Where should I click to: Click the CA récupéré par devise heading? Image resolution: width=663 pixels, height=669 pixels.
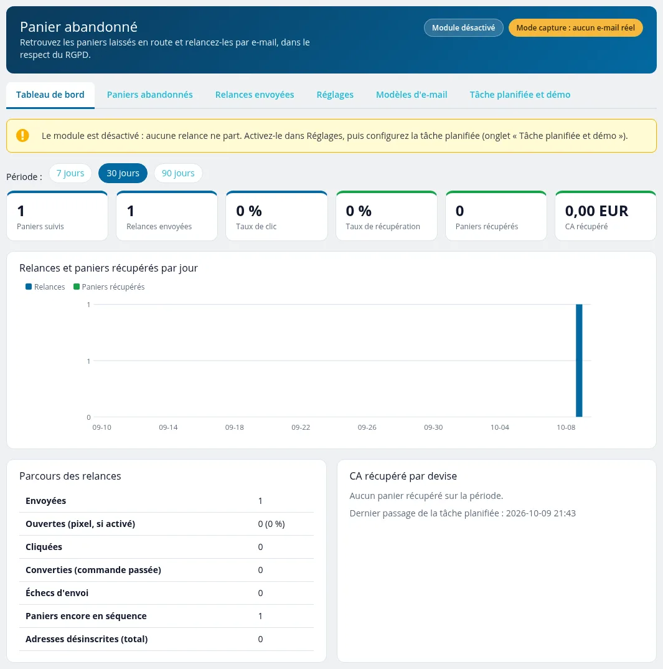pyautogui.click(x=403, y=476)
